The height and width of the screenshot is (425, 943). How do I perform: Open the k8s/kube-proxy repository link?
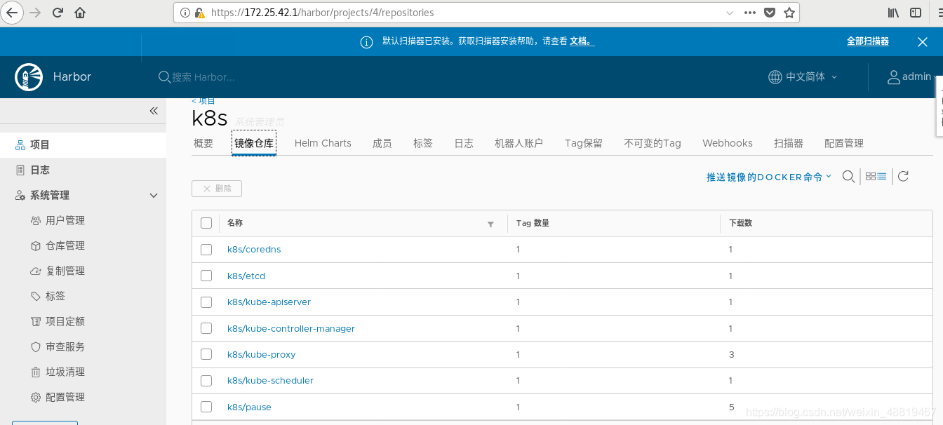262,354
